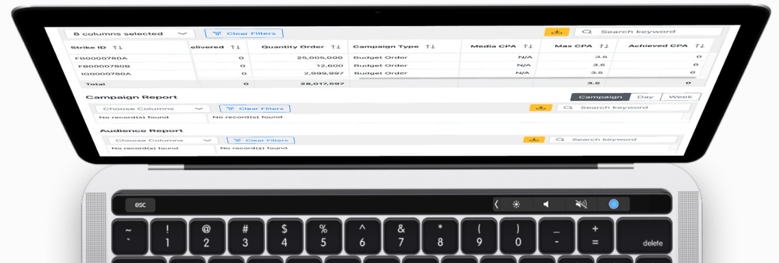Clear Filters in the top table

click(x=244, y=33)
